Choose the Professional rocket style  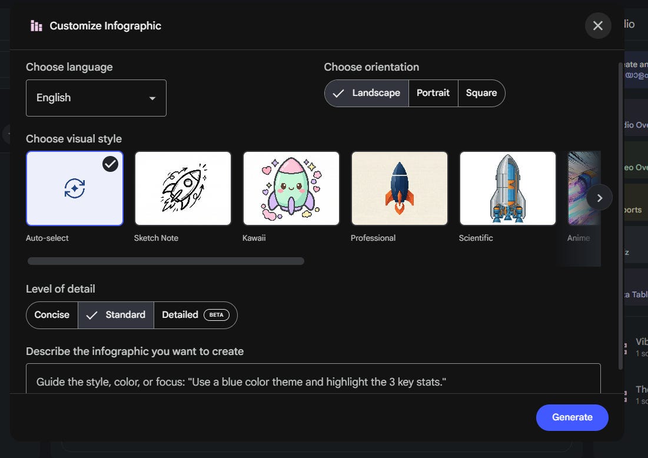click(399, 188)
